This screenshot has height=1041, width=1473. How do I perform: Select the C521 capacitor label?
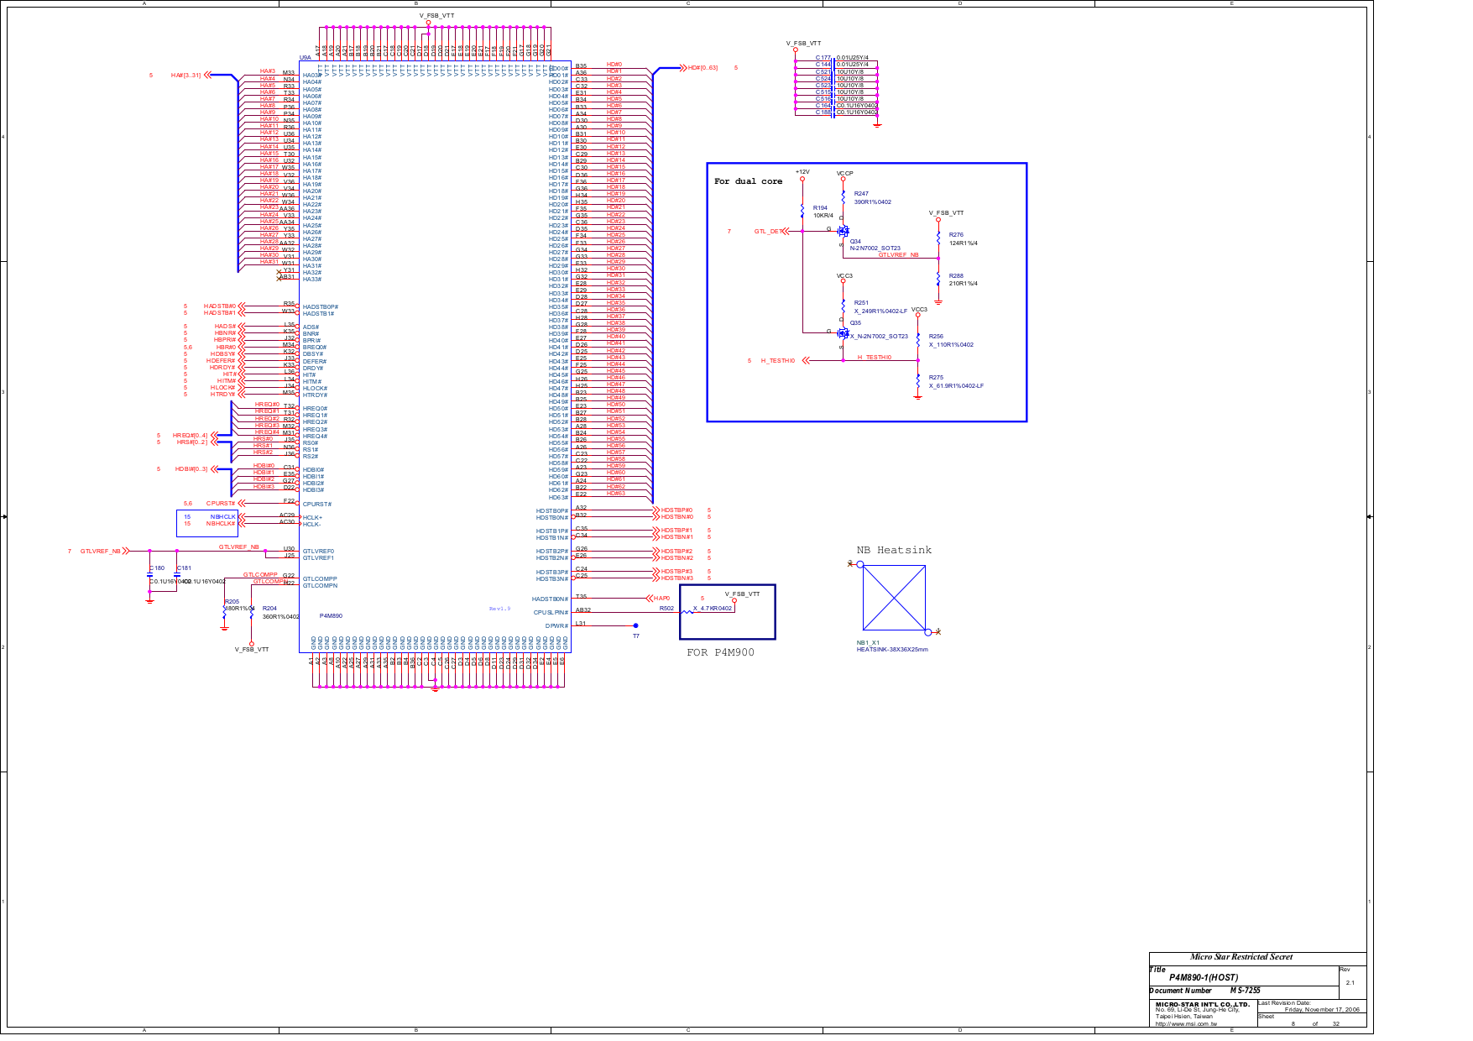pyautogui.click(x=823, y=72)
